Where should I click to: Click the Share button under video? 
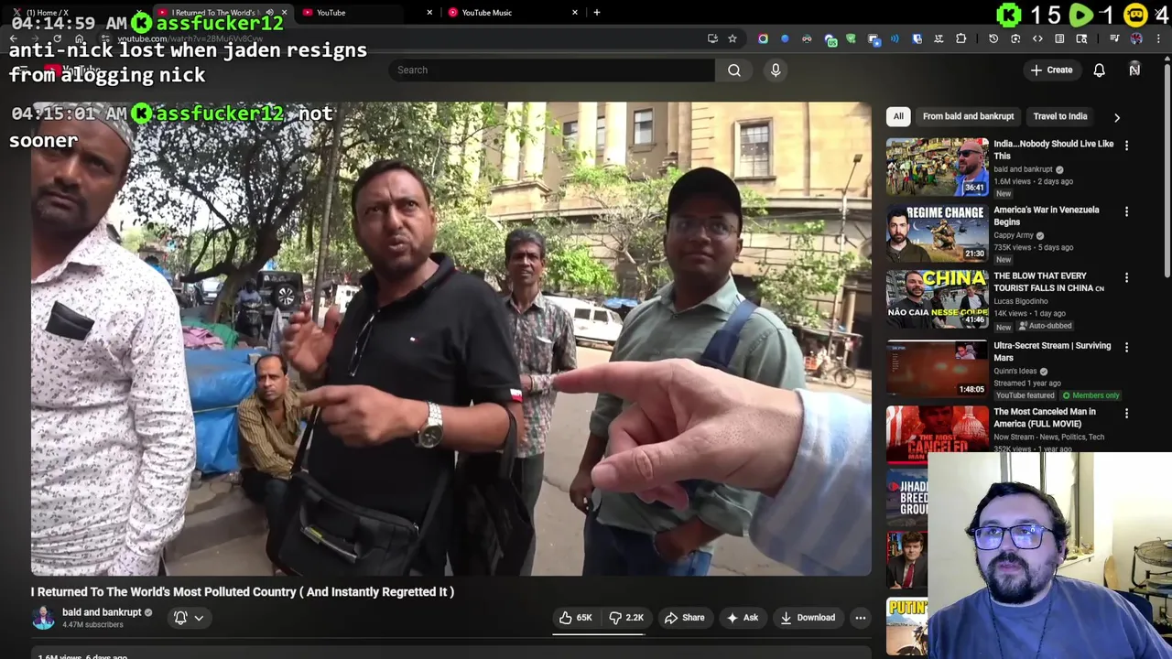(x=684, y=618)
